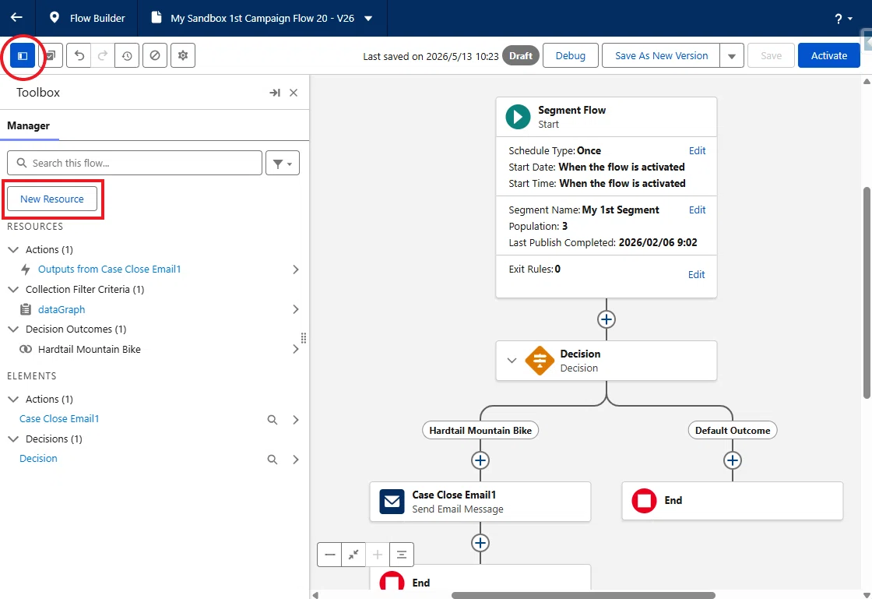
Task: Show details chevron for dataGraph
Action: (296, 309)
